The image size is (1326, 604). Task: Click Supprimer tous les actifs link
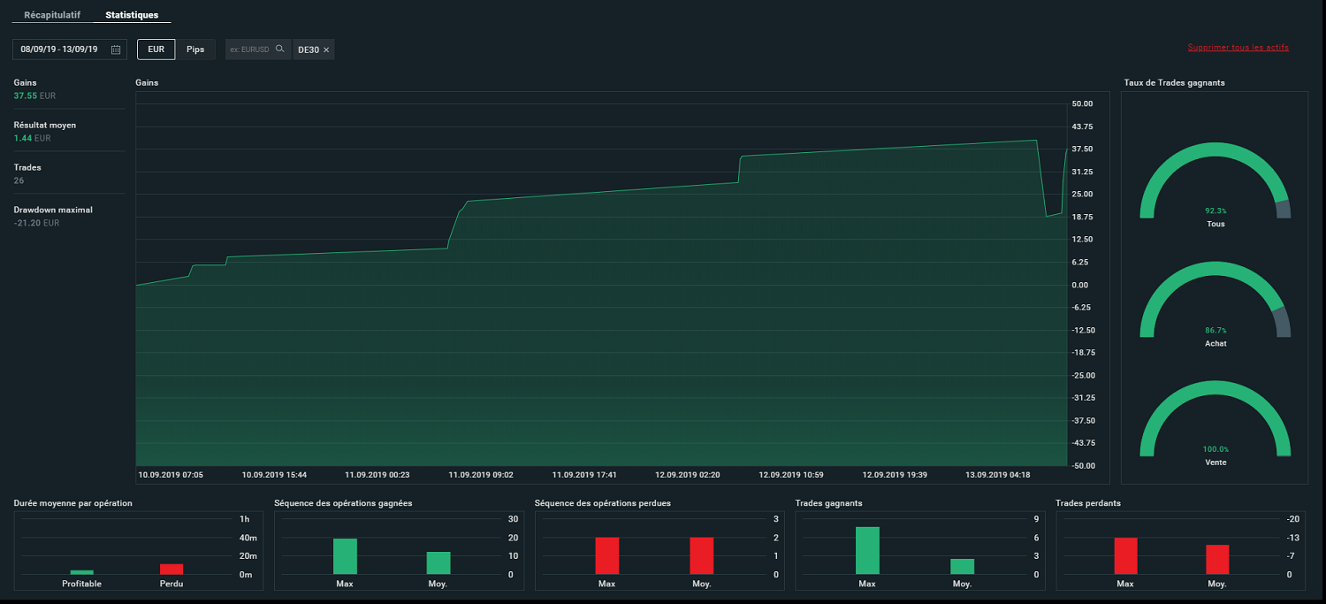[x=1238, y=47]
